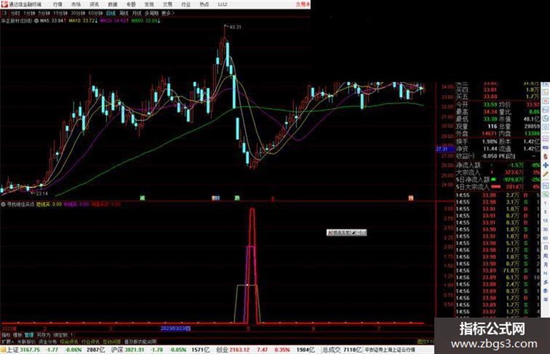This screenshot has height=354, width=550.
Task: Click the green event marker below the crash candles
Action: (x=237, y=198)
